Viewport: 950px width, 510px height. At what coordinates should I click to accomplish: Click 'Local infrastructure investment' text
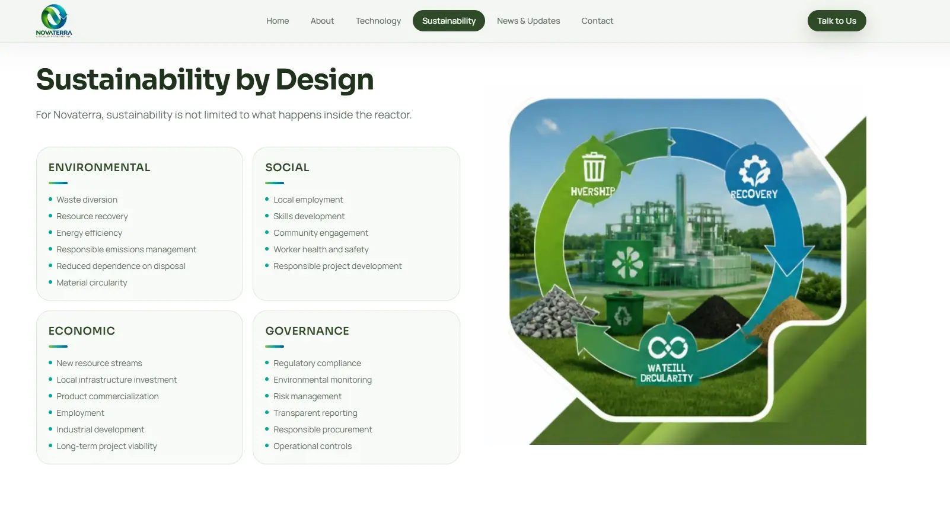[116, 380]
